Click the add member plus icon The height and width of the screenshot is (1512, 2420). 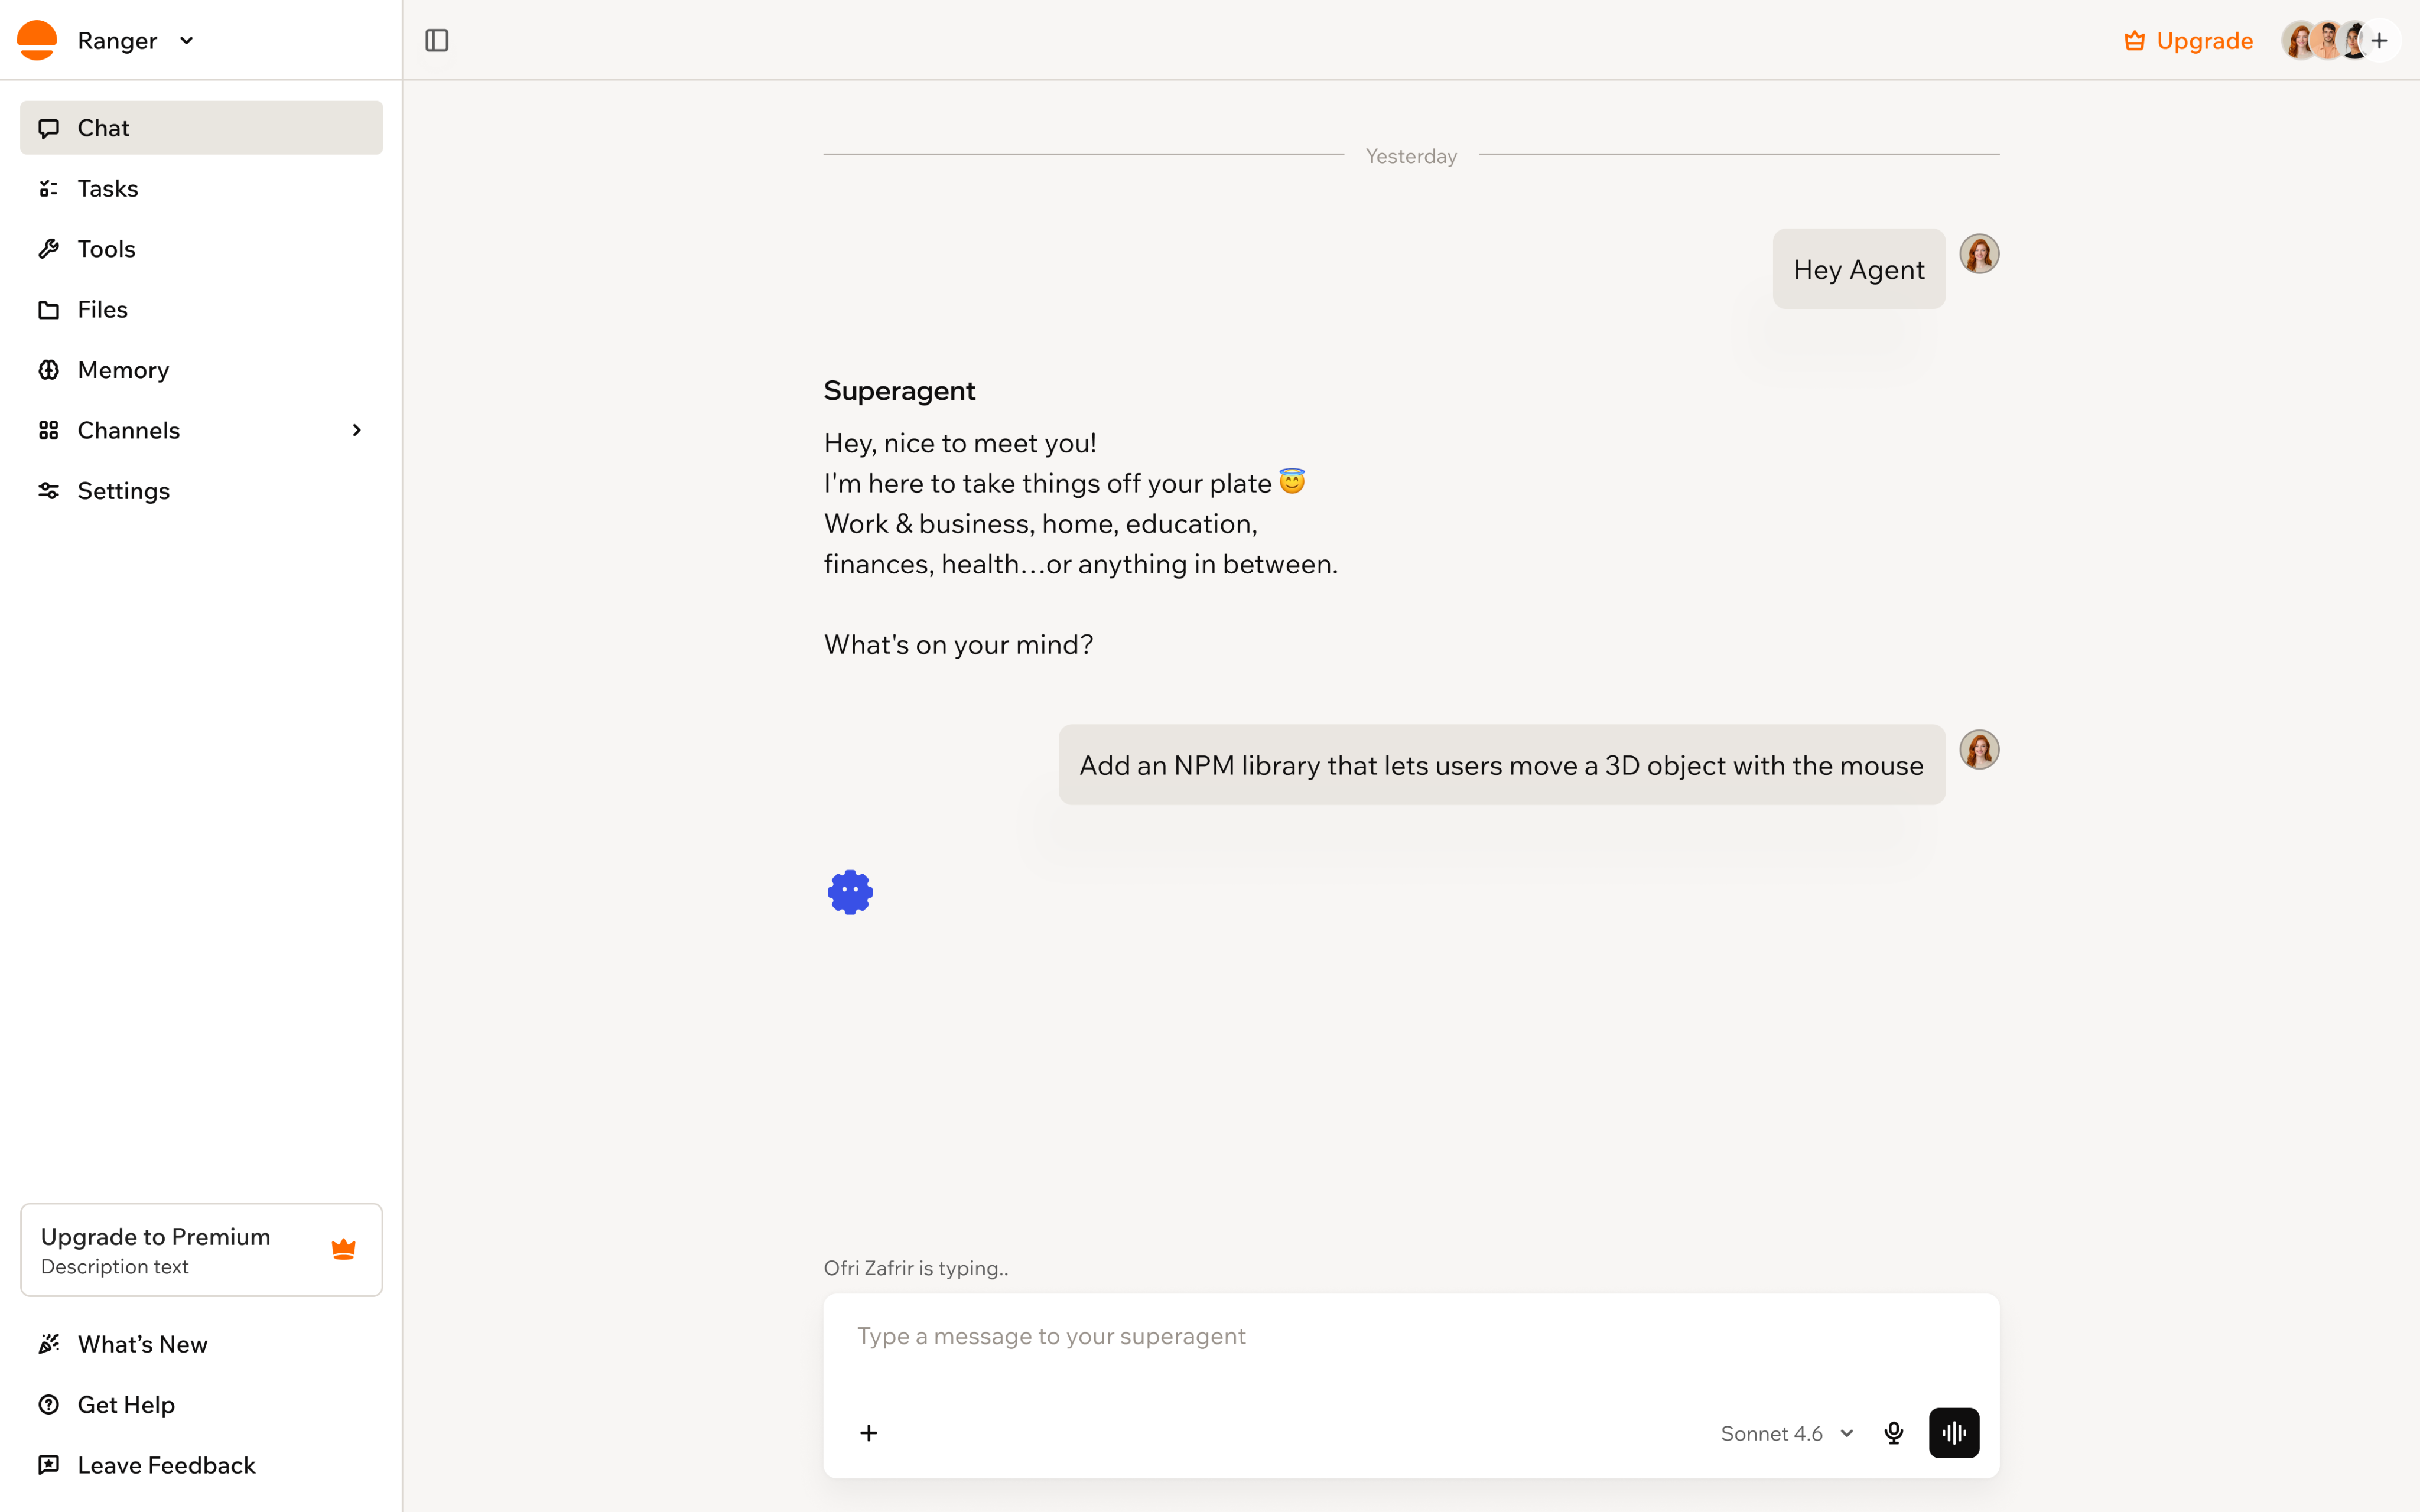click(x=2380, y=40)
